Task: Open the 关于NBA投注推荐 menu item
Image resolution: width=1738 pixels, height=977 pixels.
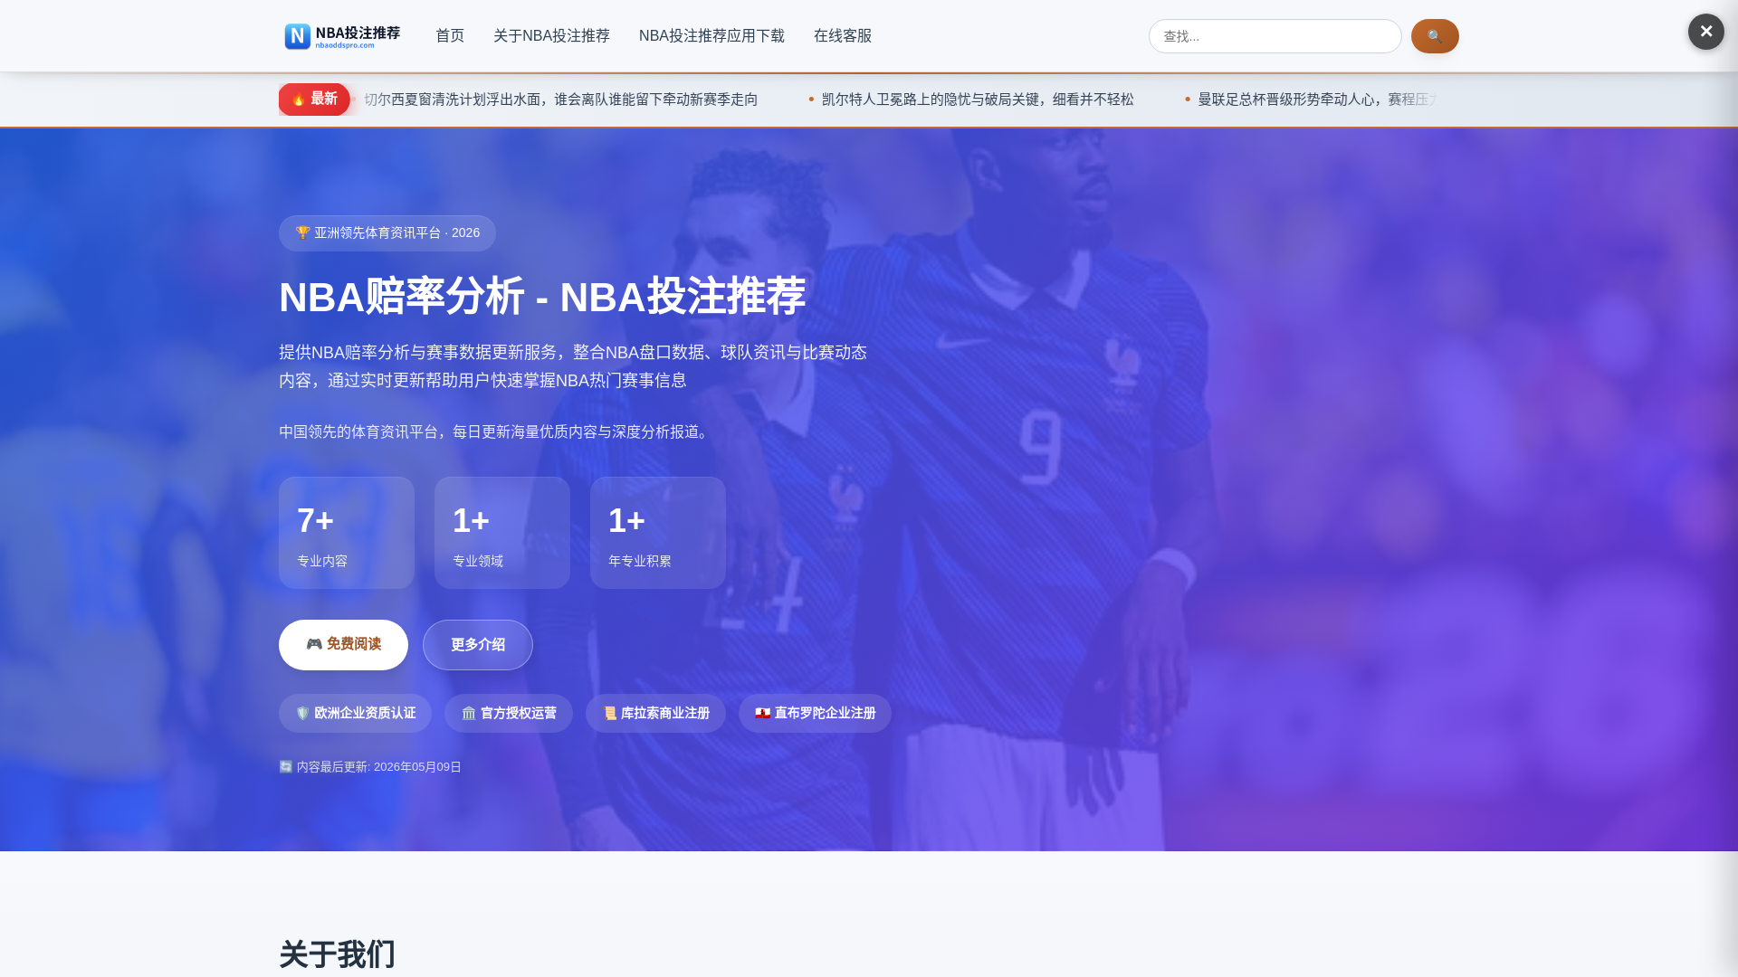Action: 551,36
